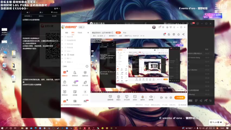
Task: Expand the toolbox more options circle button
Action: [x=87, y=66]
